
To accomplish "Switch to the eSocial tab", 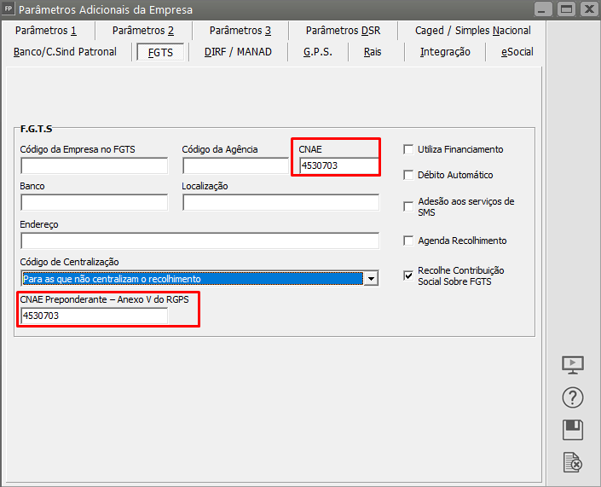I will click(517, 52).
